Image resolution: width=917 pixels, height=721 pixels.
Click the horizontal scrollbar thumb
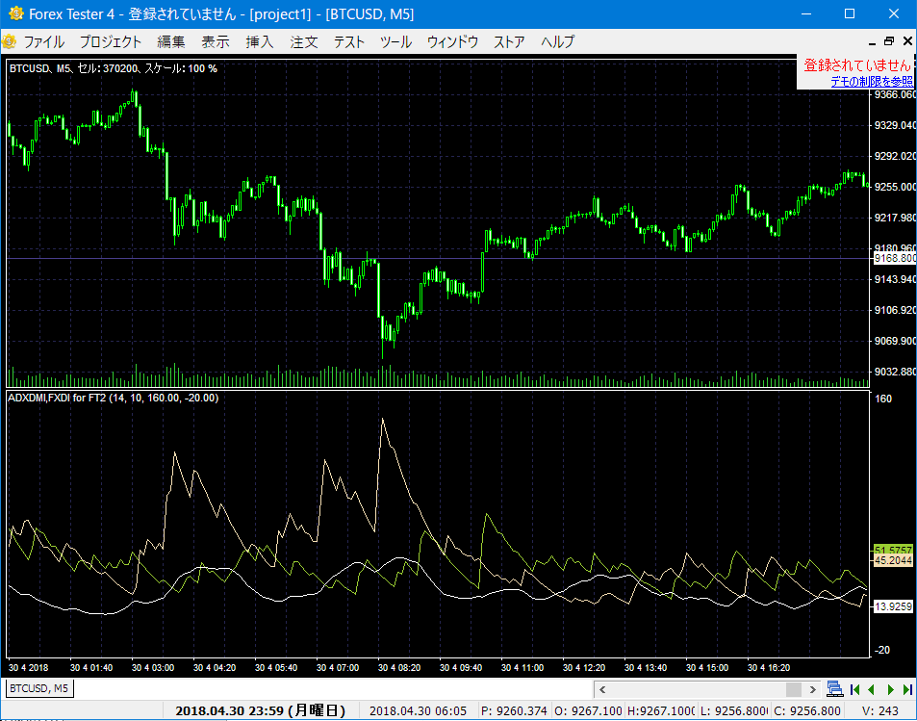(x=794, y=689)
